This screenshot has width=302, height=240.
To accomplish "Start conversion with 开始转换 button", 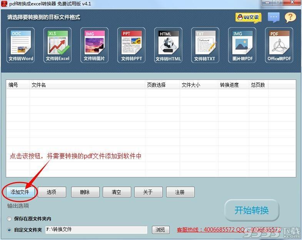I will (x=252, y=210).
